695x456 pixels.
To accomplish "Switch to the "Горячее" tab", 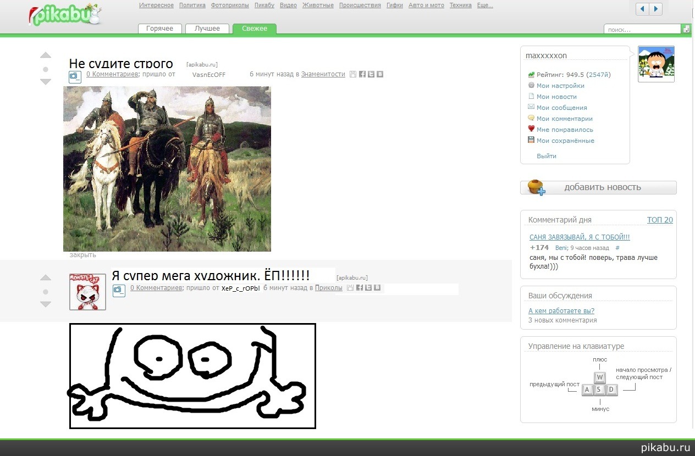I will [x=159, y=29].
